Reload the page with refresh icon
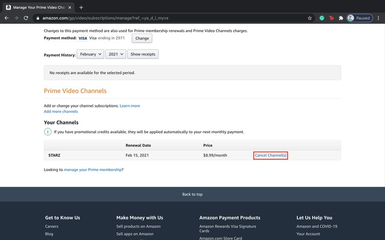Image resolution: width=385 pixels, height=240 pixels. (26, 18)
